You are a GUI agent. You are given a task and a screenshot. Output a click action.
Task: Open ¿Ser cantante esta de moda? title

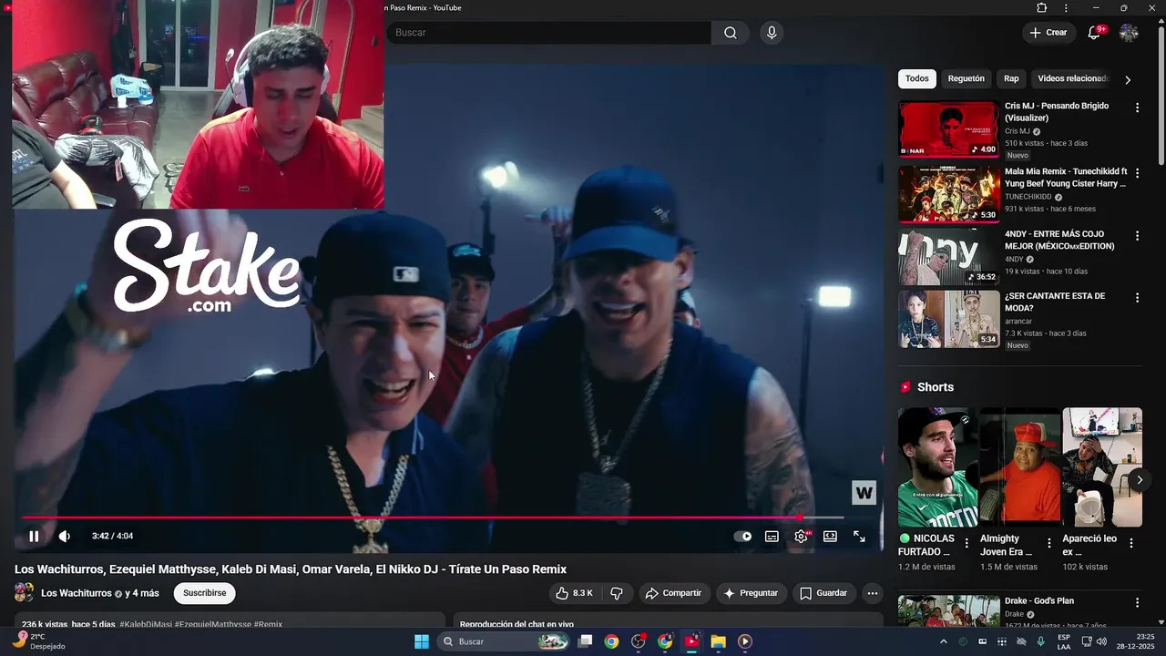(1055, 302)
